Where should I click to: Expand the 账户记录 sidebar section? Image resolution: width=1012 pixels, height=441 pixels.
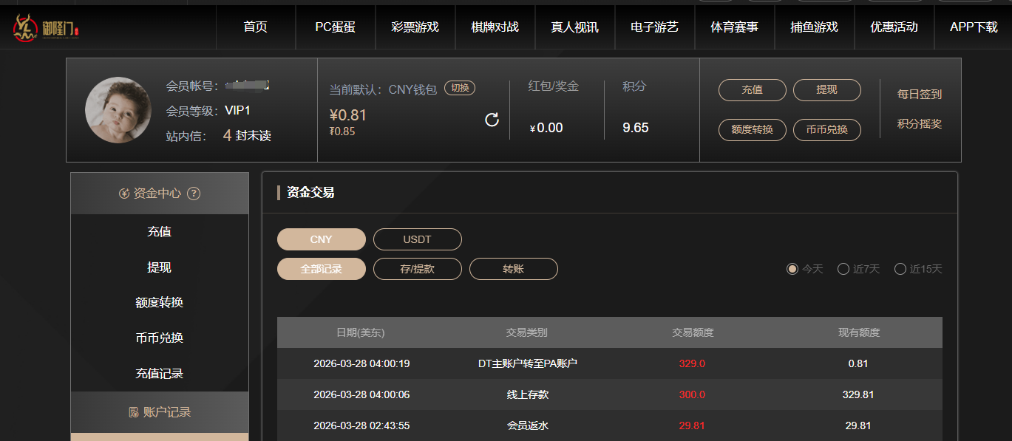tap(160, 412)
